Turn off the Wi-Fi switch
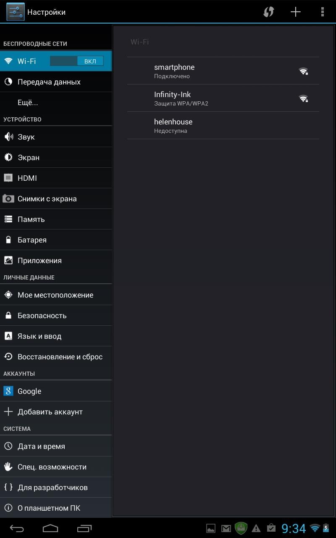 pos(76,61)
